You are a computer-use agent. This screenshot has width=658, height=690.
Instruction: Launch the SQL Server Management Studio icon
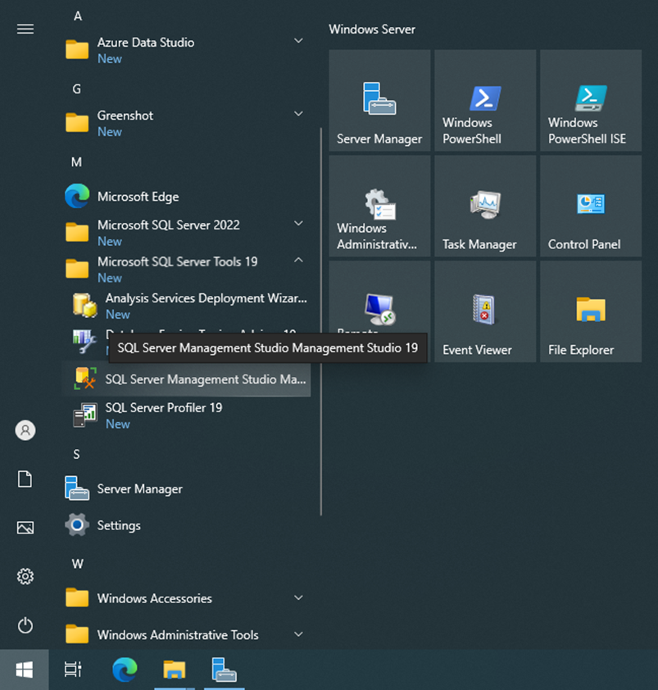click(85, 379)
